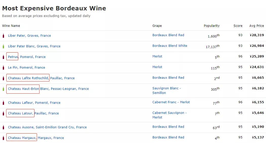Click red bottle icon next to Le Pin
The height and width of the screenshot is (143, 266).
[x=3, y=68]
